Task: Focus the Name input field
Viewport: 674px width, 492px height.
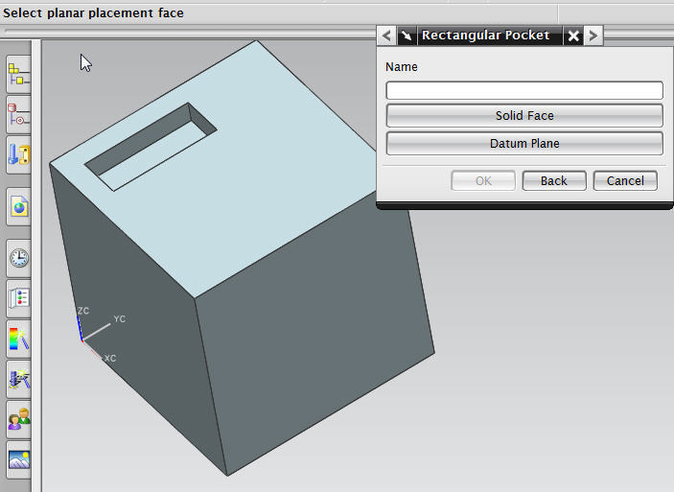Action: pos(524,90)
